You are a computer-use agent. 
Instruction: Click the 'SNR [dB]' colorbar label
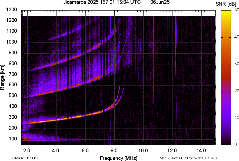pos(226,4)
